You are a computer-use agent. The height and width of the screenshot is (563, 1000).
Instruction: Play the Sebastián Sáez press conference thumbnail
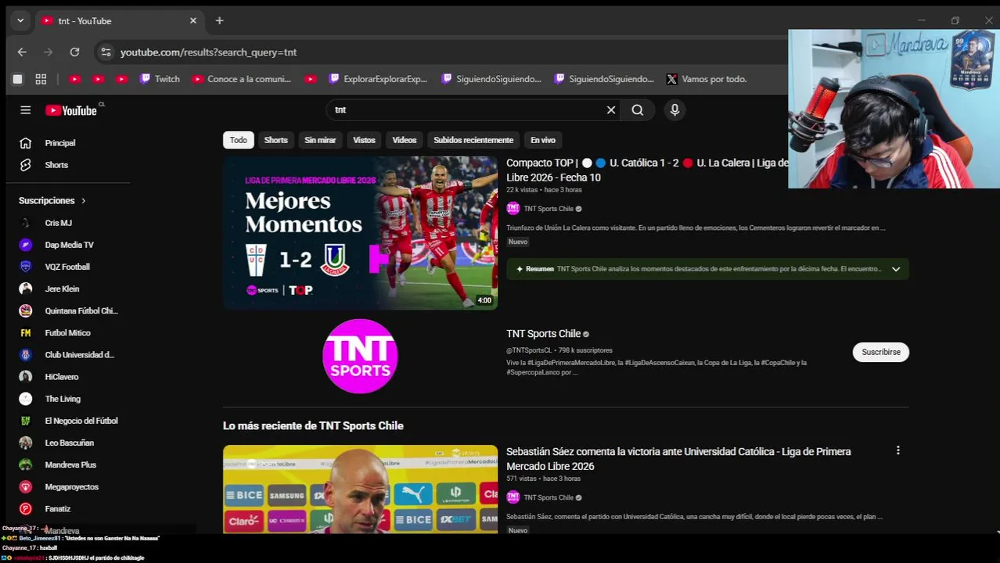pos(360,489)
